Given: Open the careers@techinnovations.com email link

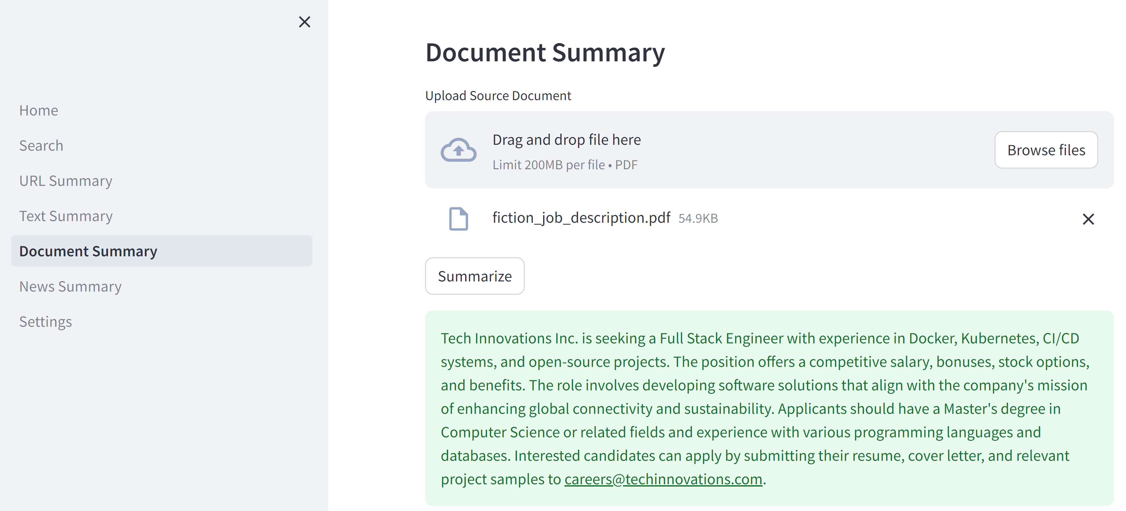Looking at the screenshot, I should (x=663, y=479).
